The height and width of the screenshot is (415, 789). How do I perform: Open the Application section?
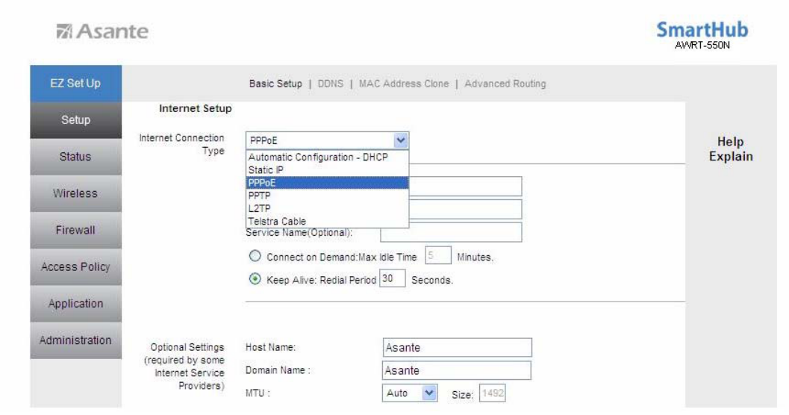click(x=75, y=303)
